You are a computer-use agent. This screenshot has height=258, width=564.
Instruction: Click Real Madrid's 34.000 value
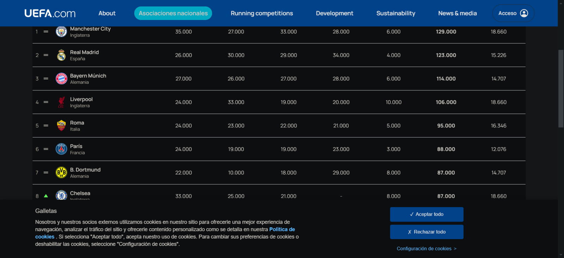341,55
